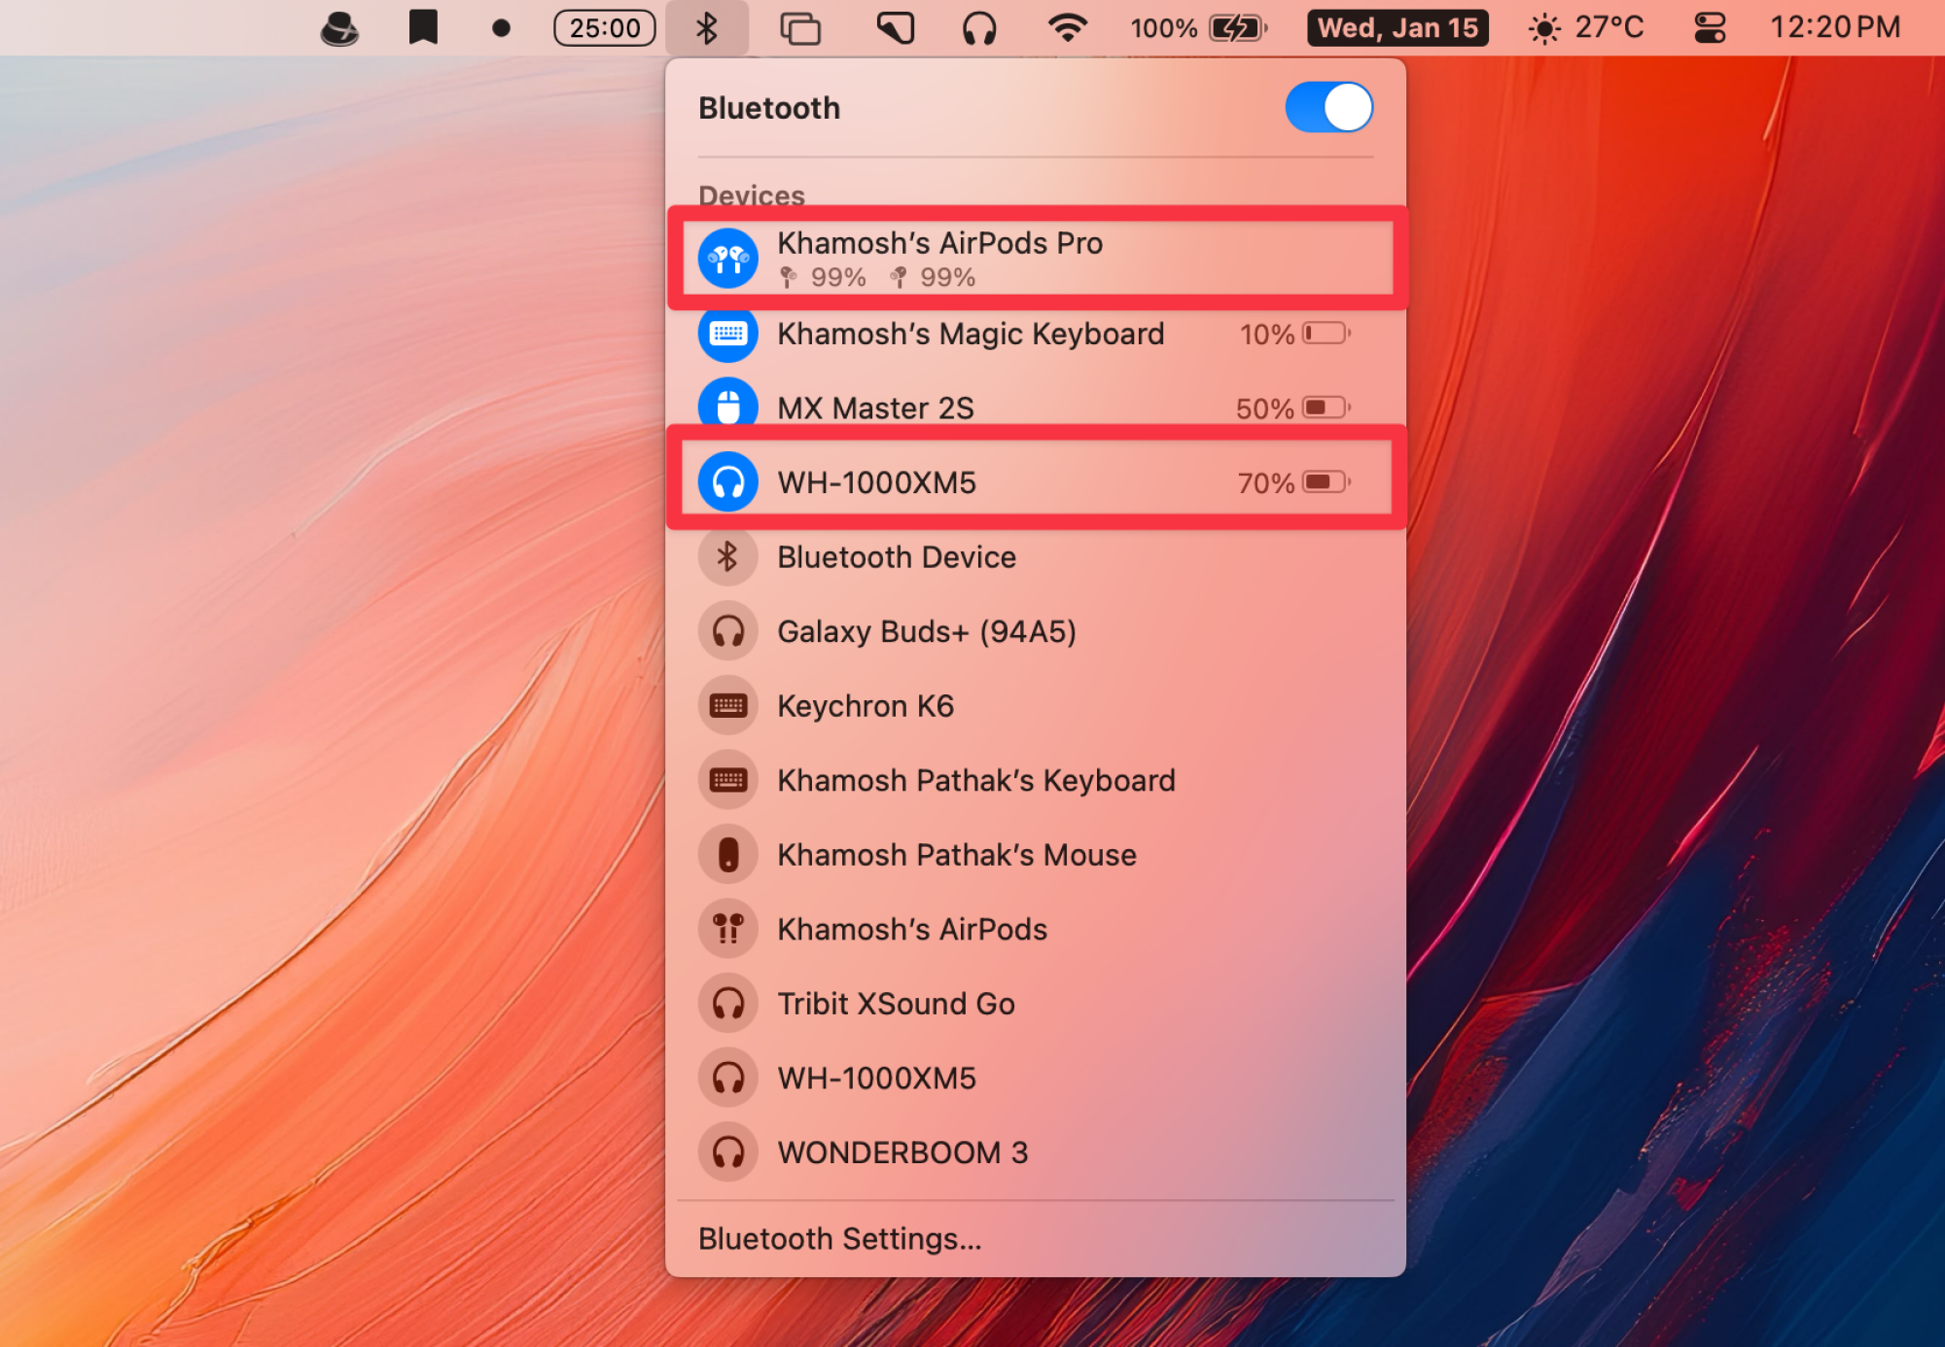Image resolution: width=1945 pixels, height=1347 pixels.
Task: Open the headphones menu bar icon
Action: point(979,28)
